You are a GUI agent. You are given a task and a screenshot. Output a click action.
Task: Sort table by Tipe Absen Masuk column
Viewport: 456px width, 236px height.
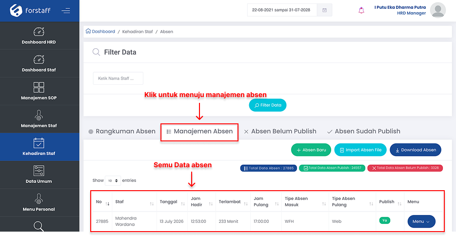click(305, 202)
